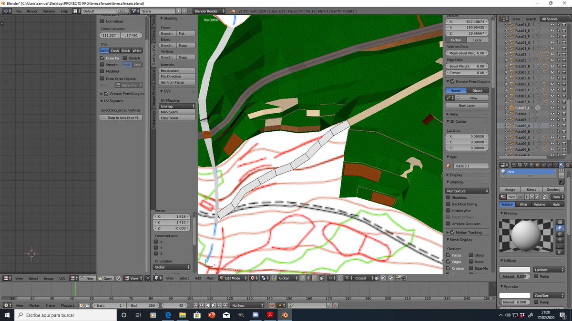Hide Ruta06_A with its eye icon
This screenshot has height=321, width=572.
pyautogui.click(x=552, y=126)
